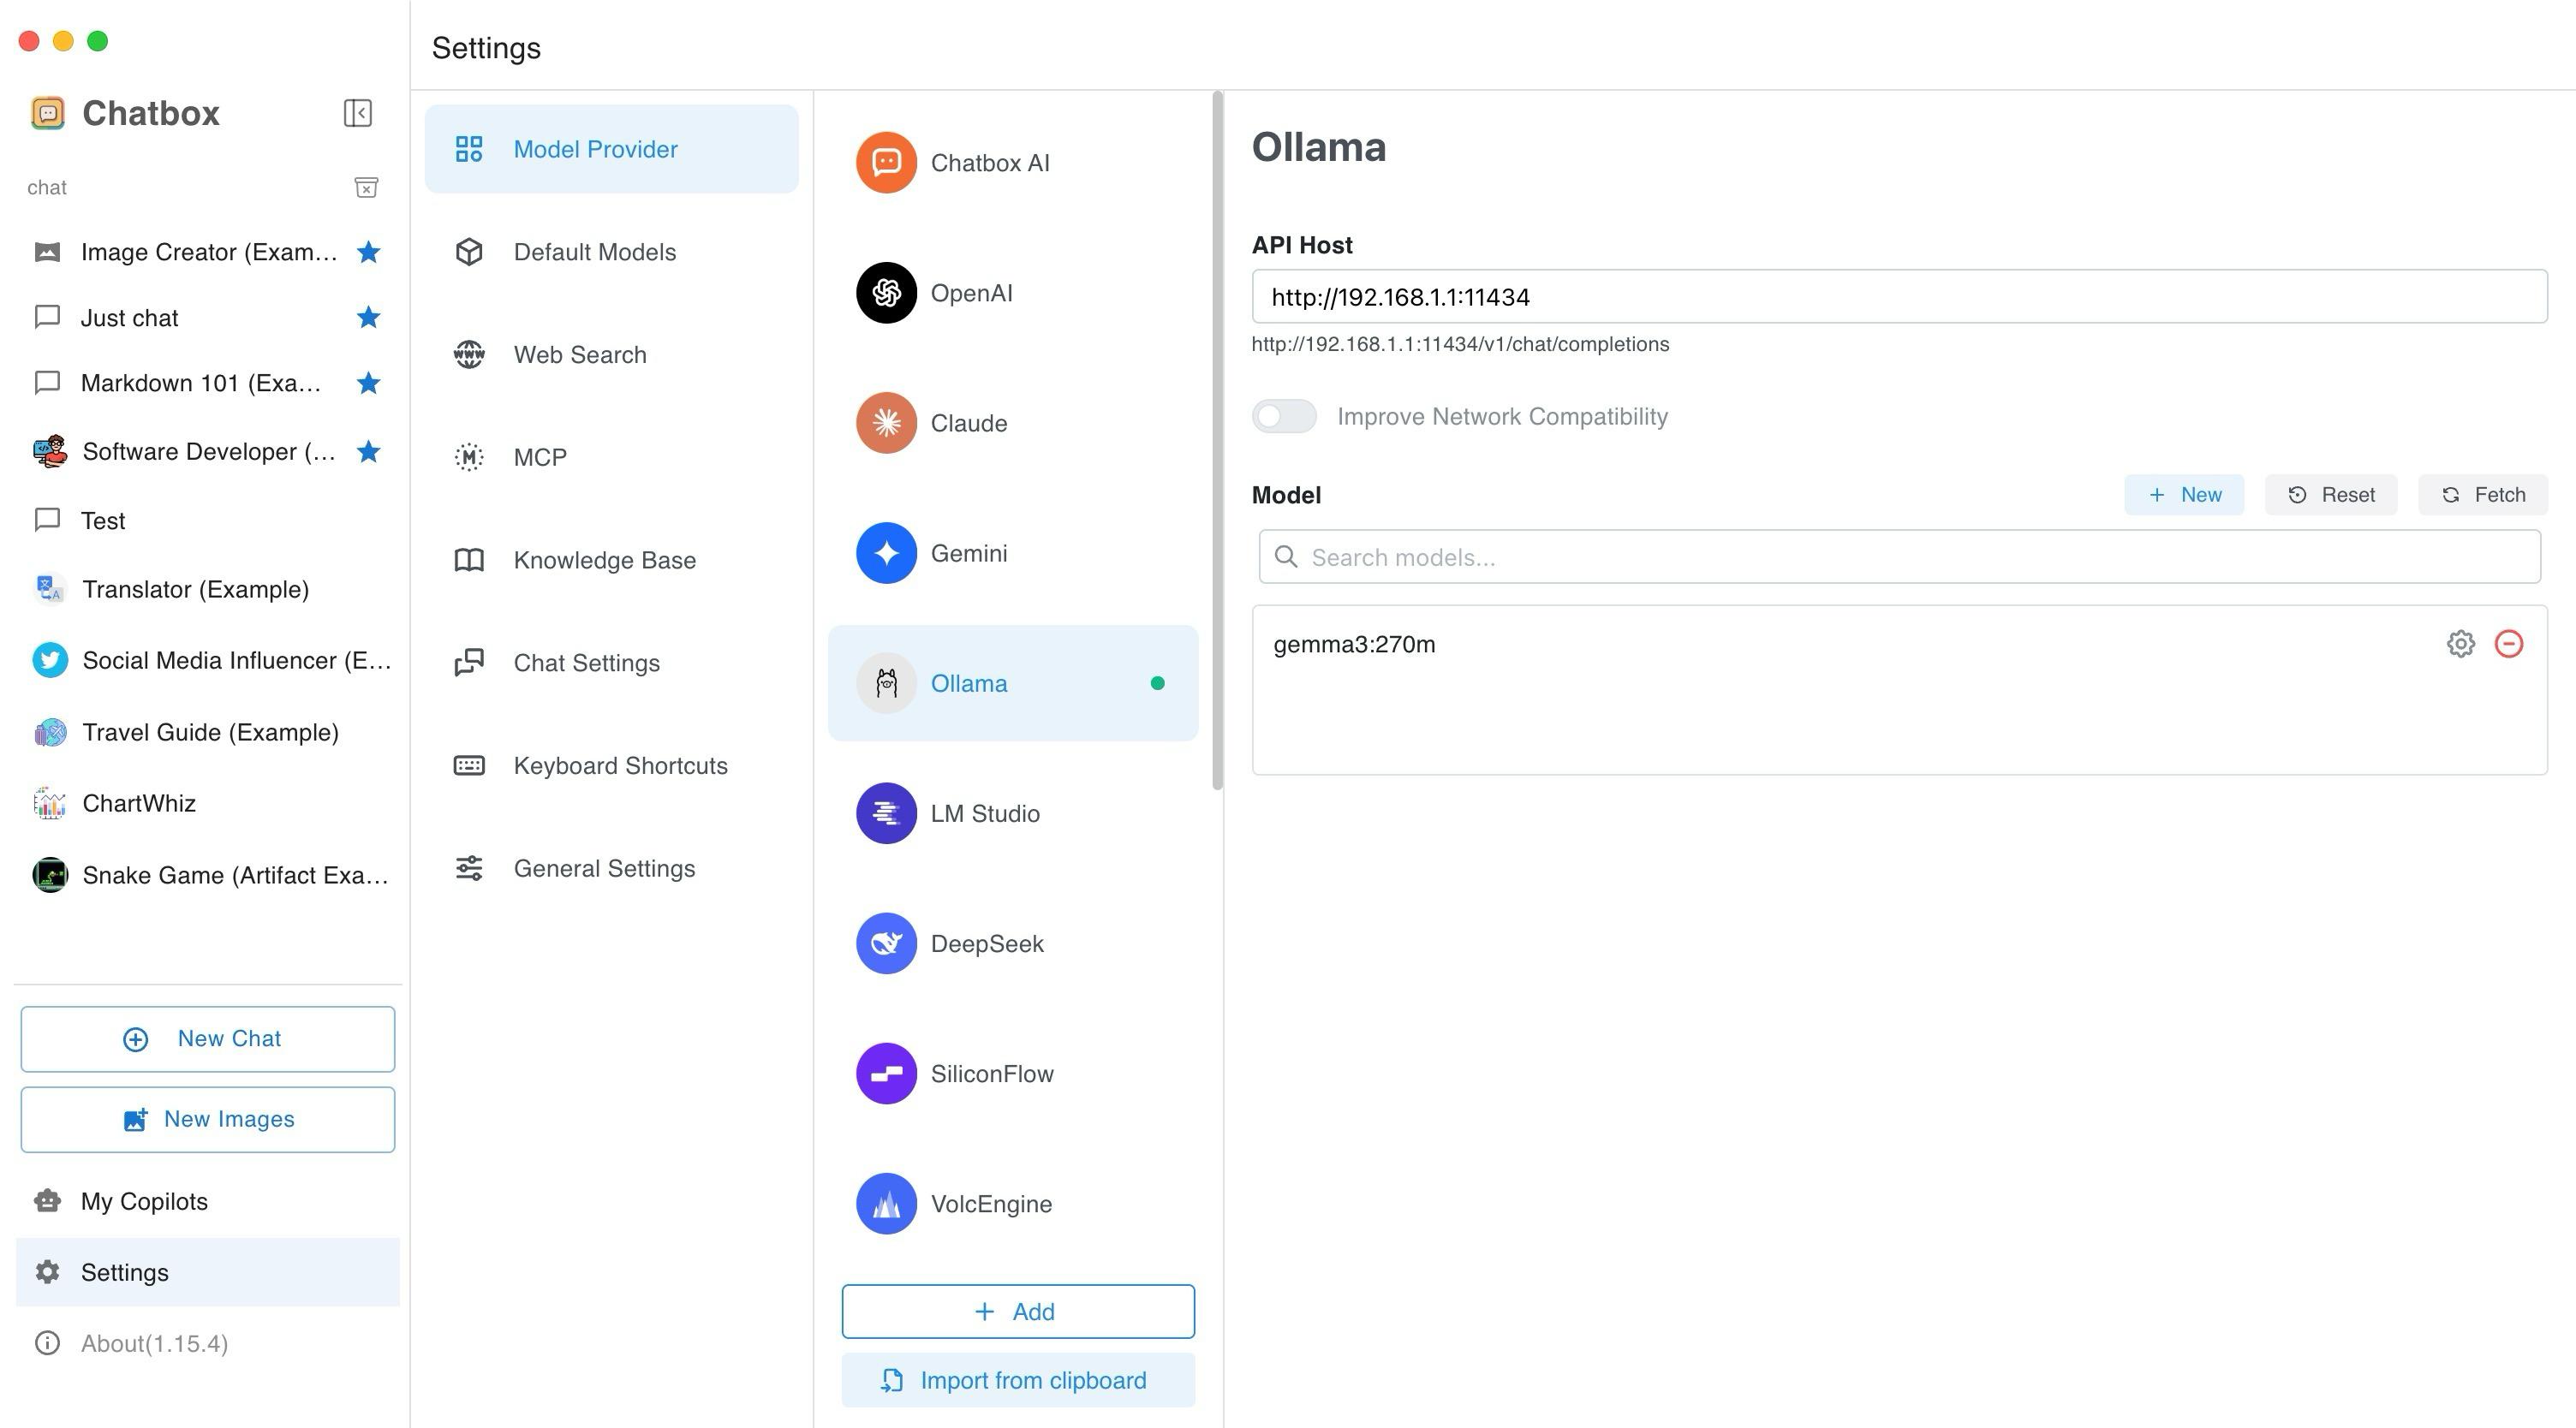Screen dimensions: 2576x1428
Task: Focus the Search models field
Action: point(1899,557)
